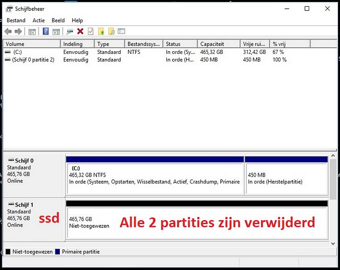The image size is (340, 270).
Task: Click the drive connect/rescan toolbar icon
Action: 70,32
